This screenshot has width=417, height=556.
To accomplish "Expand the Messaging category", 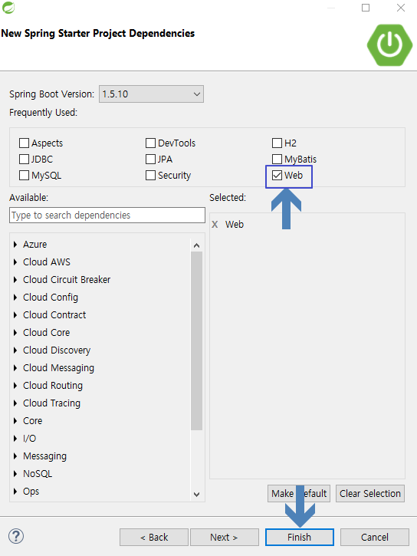I will (x=15, y=456).
